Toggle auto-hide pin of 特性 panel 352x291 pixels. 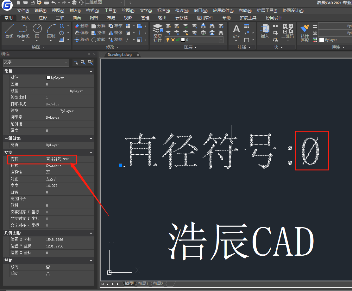pos(89,54)
